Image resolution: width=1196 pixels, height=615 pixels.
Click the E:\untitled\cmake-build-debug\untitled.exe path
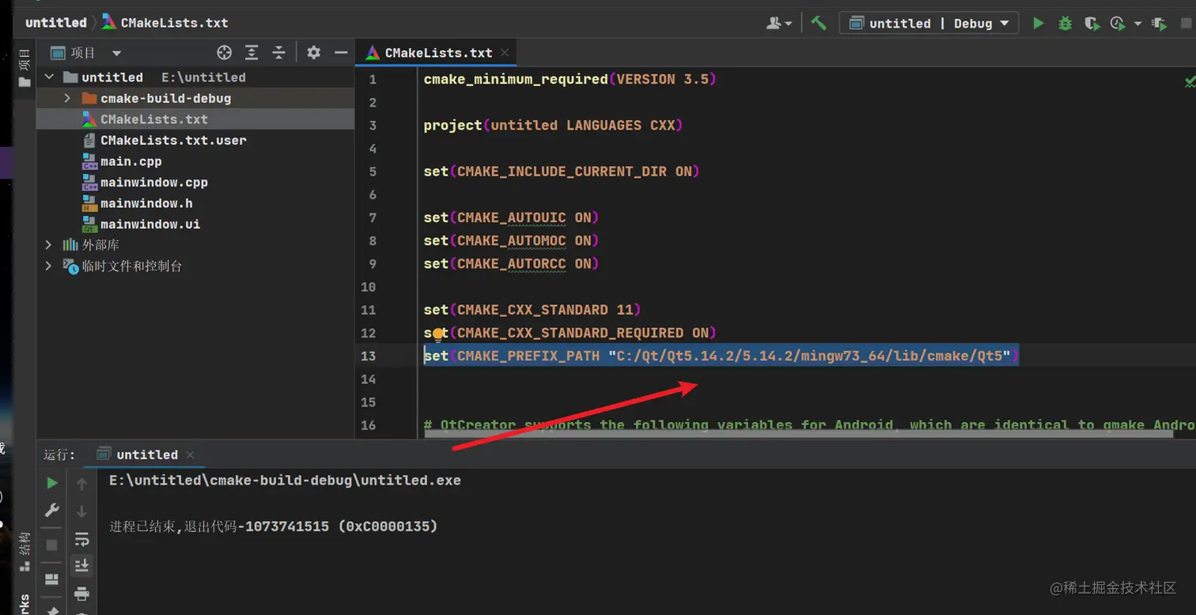[285, 480]
